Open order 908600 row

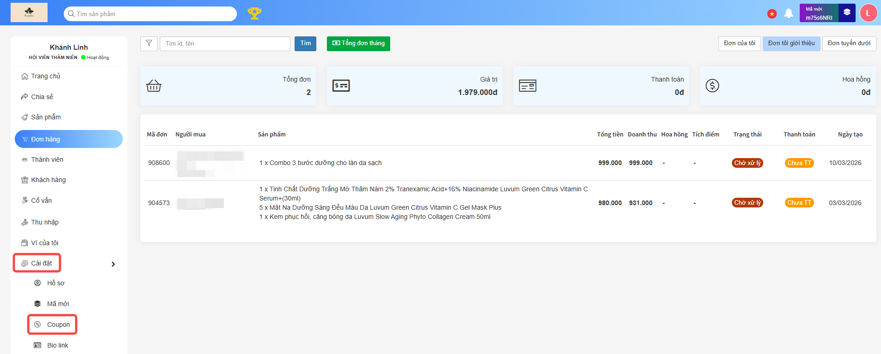point(159,163)
